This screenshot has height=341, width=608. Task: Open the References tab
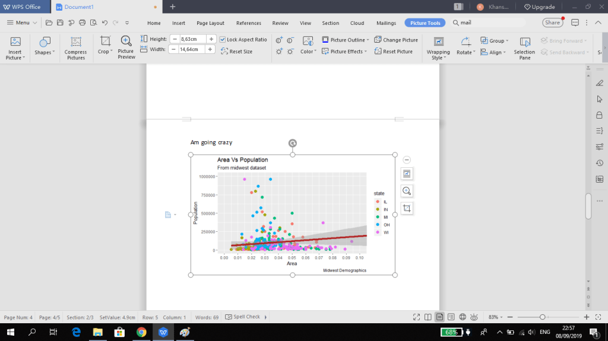pos(248,23)
